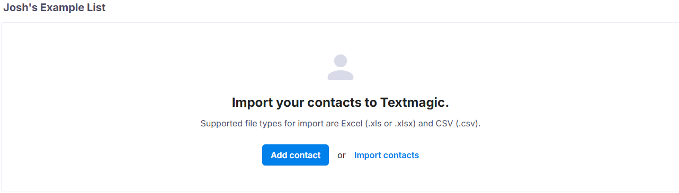Click the contact silhouette's shoulders shape
679x193 pixels.
[x=341, y=75]
